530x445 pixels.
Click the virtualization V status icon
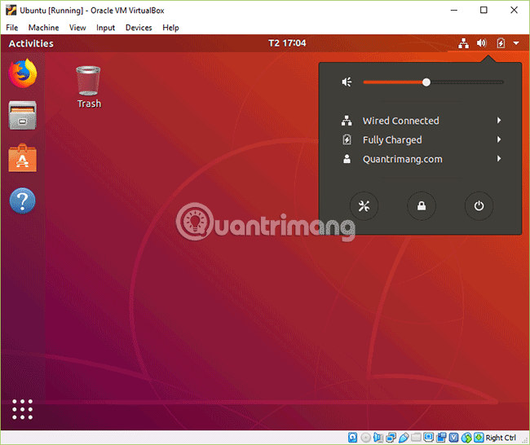454,438
